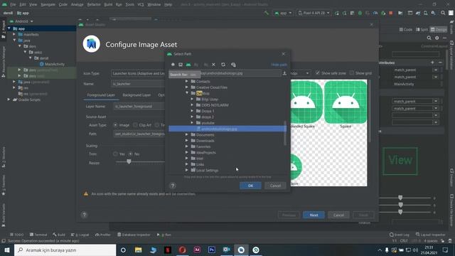
Task: Expand the Contacts folder
Action: click(187, 81)
